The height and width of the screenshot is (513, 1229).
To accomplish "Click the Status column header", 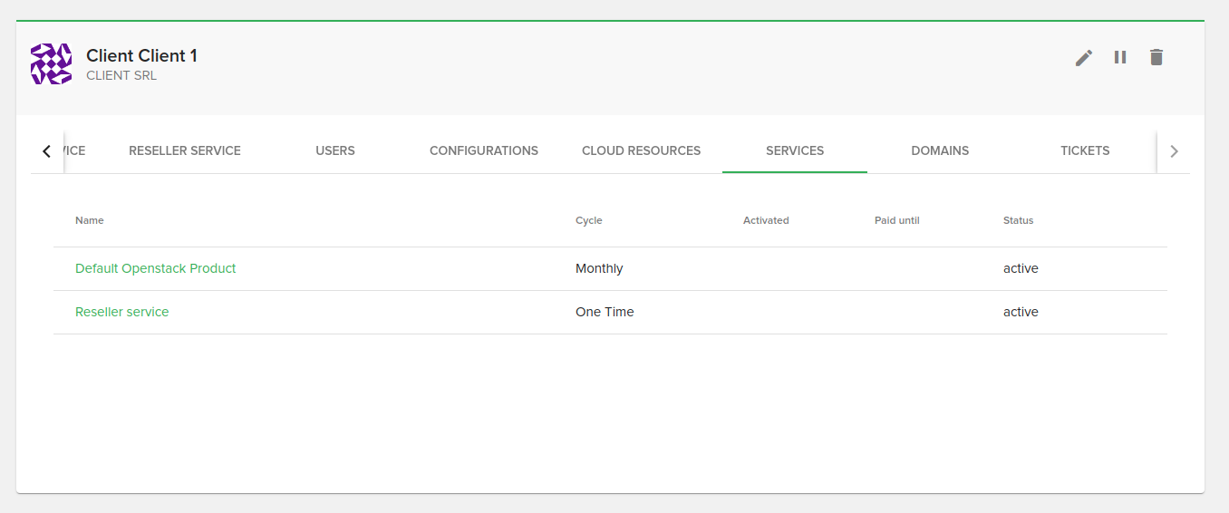I will click(1018, 220).
